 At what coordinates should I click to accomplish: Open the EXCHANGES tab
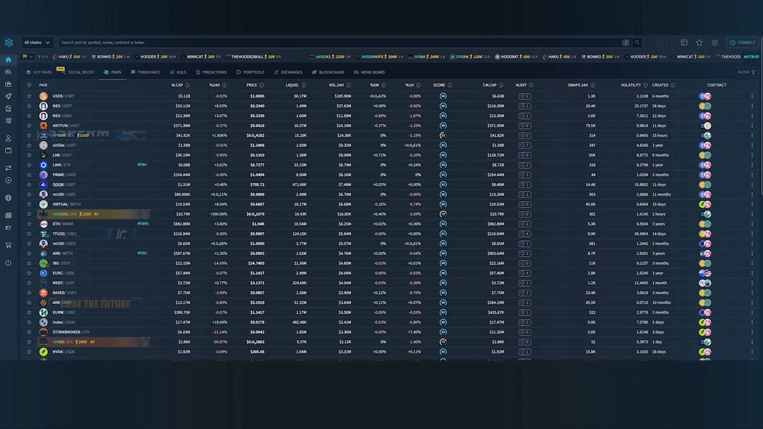[x=289, y=72]
